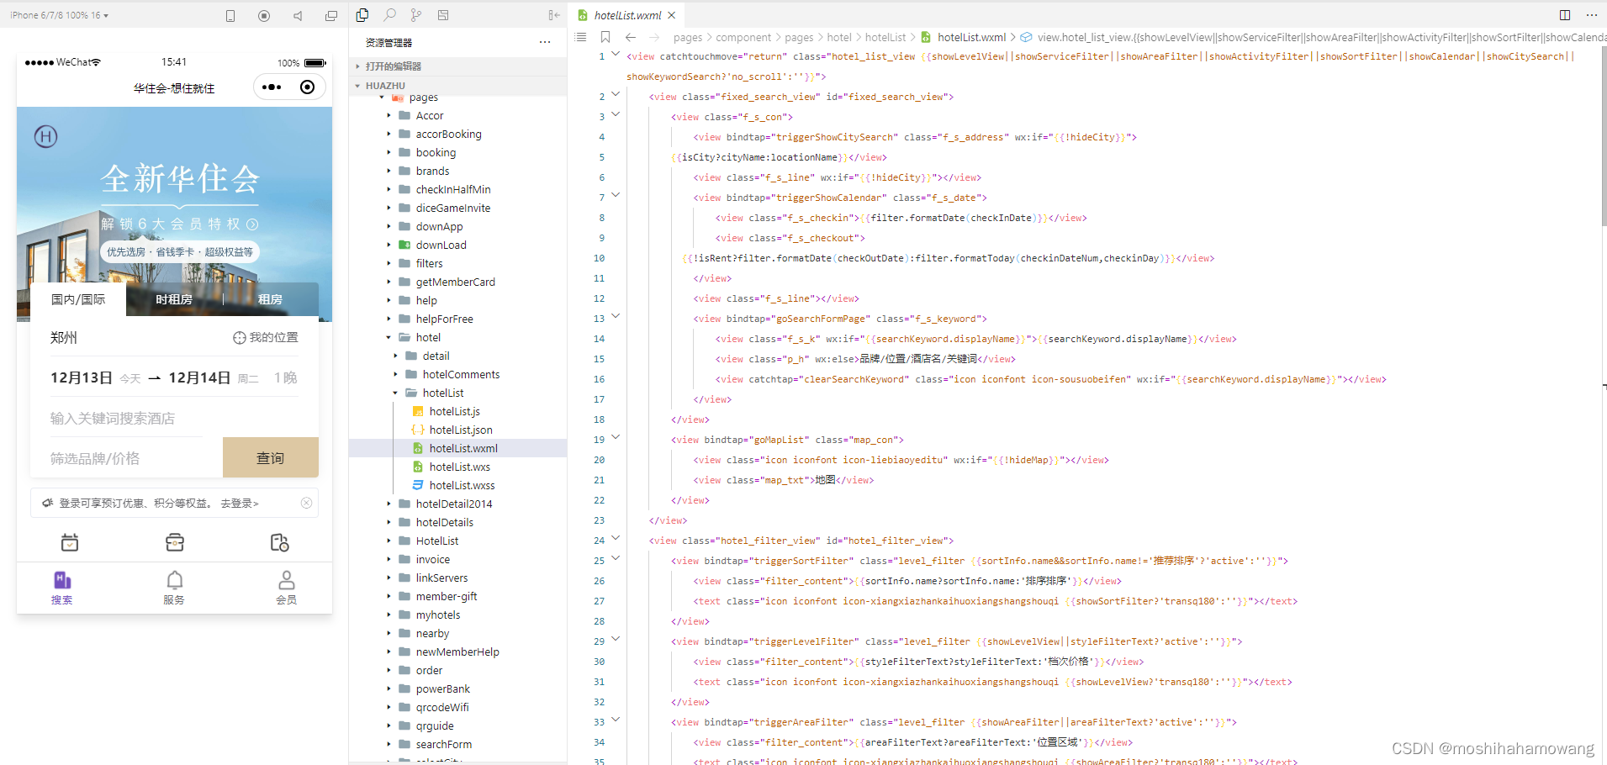This screenshot has width=1607, height=765.
Task: Open the editor more-actions ellipsis
Action: click(x=1591, y=14)
